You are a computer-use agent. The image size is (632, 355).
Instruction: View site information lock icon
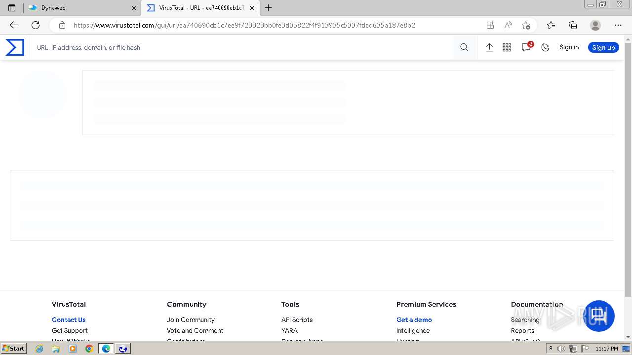pyautogui.click(x=62, y=25)
